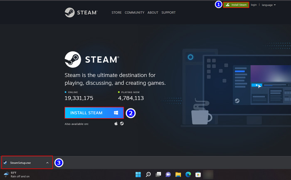Screen dimensions: 291x180
Task: Open the Windows Start menu
Action: tap(138, 175)
